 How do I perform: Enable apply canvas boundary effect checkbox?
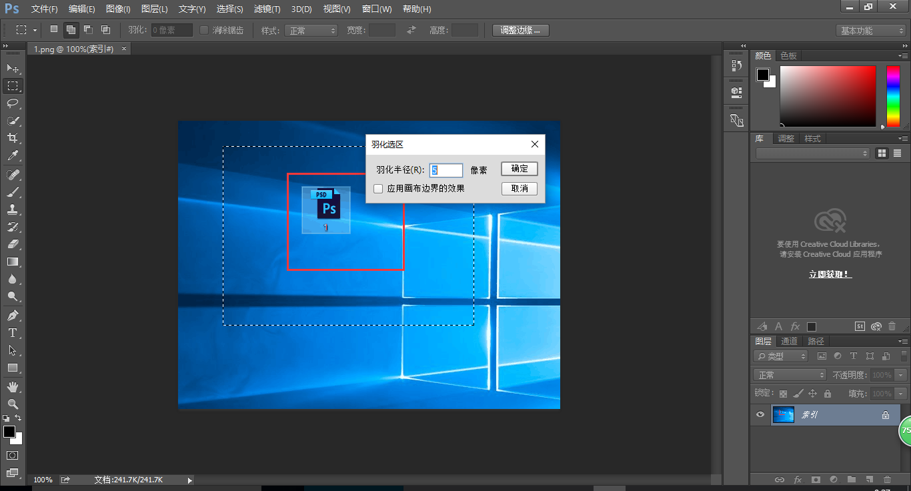pyautogui.click(x=378, y=189)
